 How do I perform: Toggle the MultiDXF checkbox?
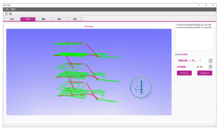click(x=177, y=54)
